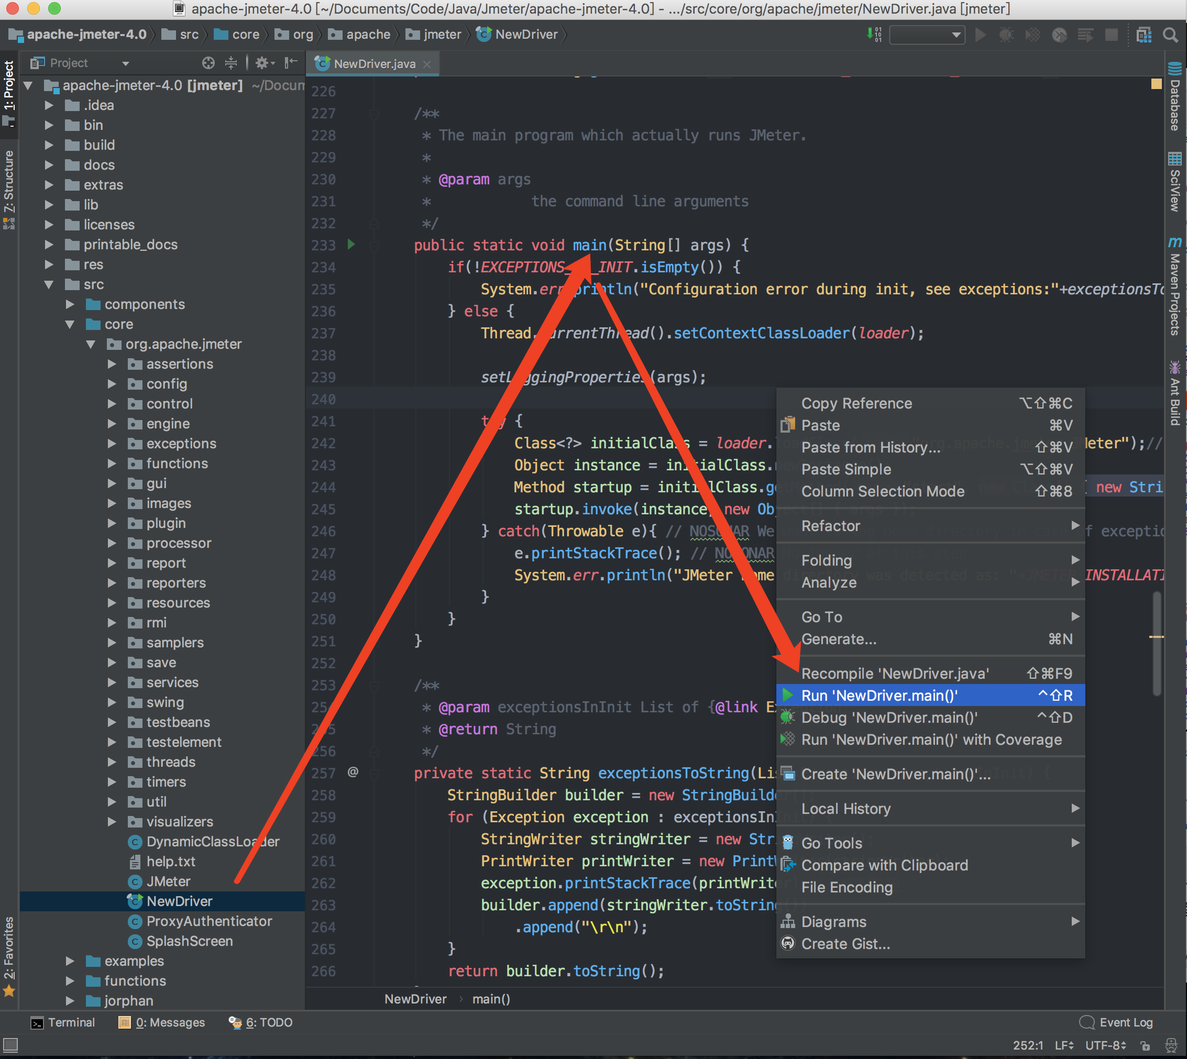
Task: Toggle the 2: Favorites side tab
Action: 9,957
